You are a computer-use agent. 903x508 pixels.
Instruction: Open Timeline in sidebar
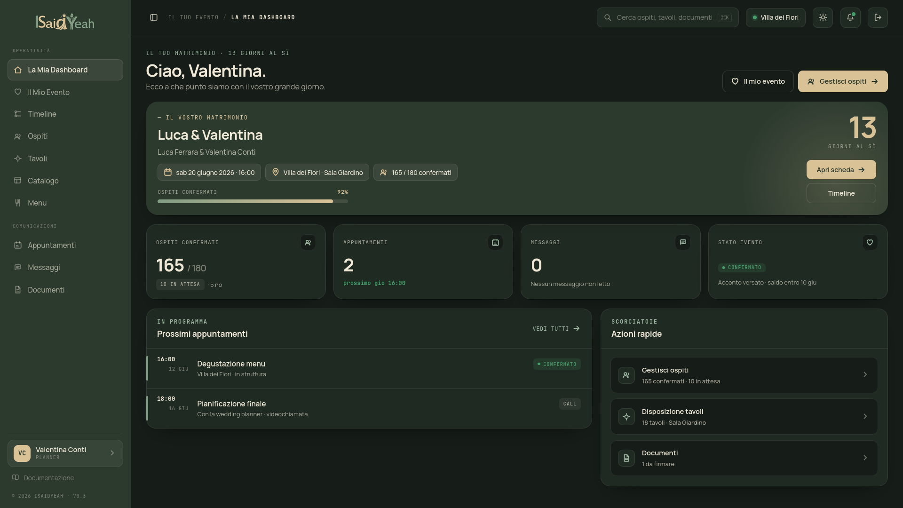[65, 114]
